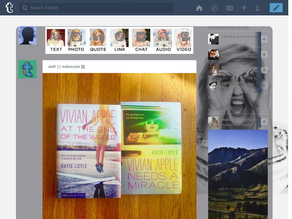Focus the Search Tumblr field
Screen dimensions: 292x219
(96, 8)
